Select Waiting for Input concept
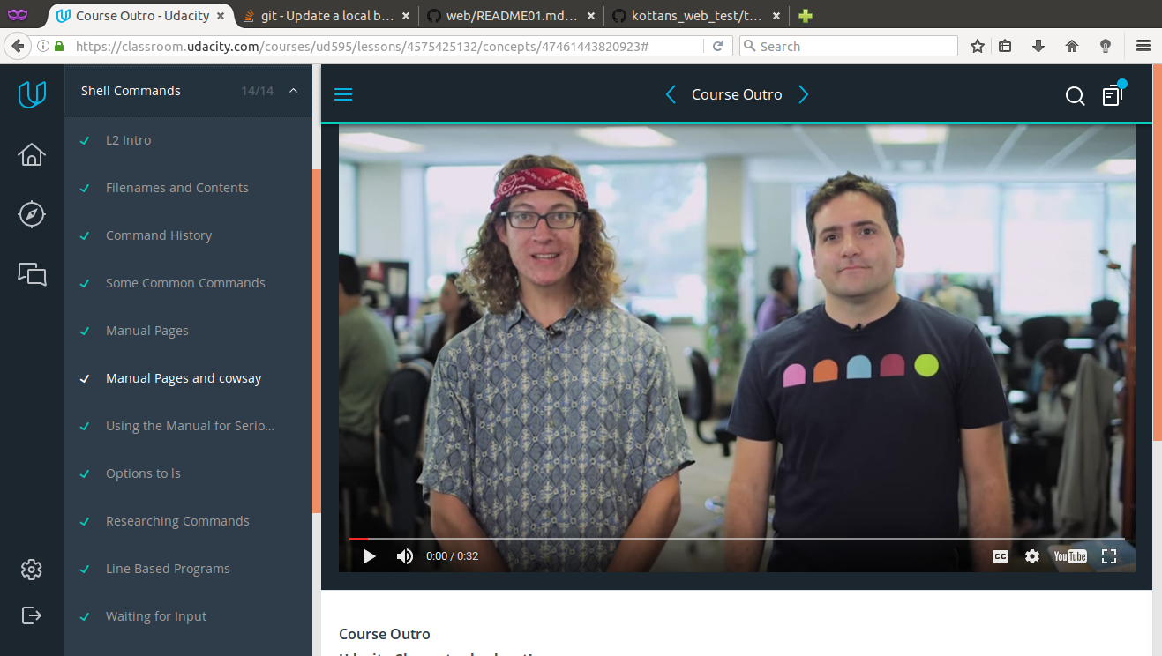Screen dimensions: 1162x656 click(x=156, y=616)
